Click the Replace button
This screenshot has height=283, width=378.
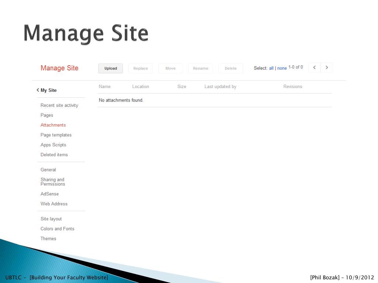tap(141, 68)
